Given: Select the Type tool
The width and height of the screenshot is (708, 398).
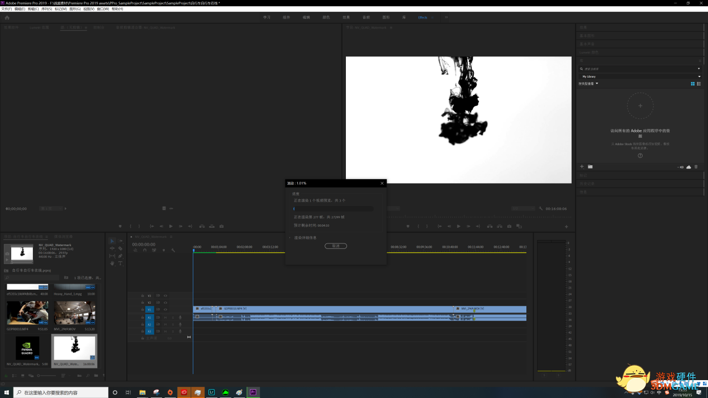Looking at the screenshot, I should tap(121, 263).
